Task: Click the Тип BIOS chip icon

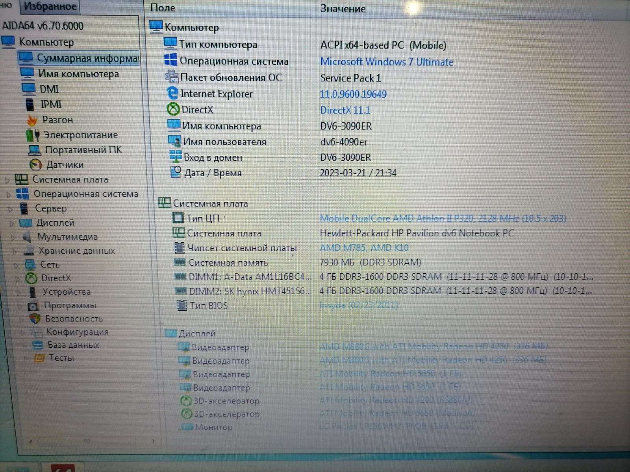Action: tap(182, 305)
